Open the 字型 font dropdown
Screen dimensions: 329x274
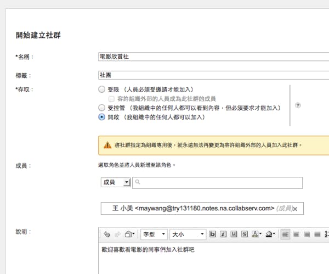(x=154, y=234)
